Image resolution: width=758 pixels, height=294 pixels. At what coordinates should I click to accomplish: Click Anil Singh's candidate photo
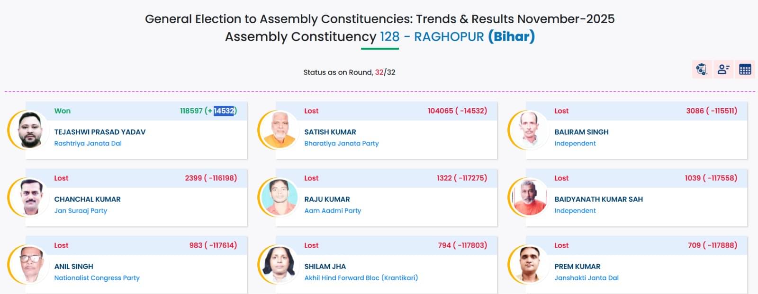(x=30, y=265)
